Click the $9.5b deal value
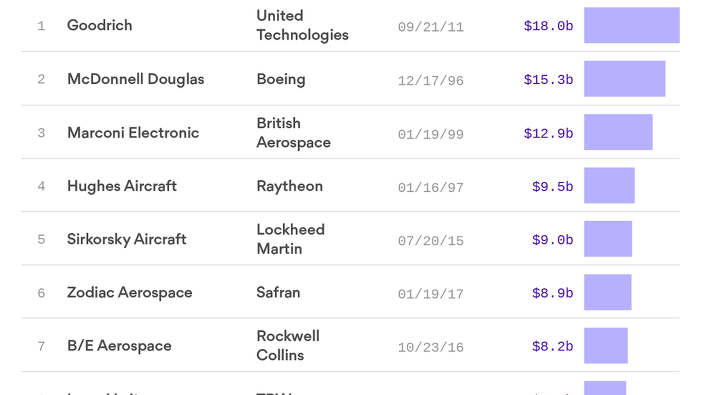The image size is (702, 395). pyautogui.click(x=552, y=187)
